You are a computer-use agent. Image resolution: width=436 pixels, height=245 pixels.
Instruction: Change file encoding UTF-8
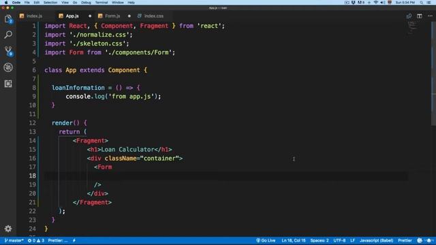[x=339, y=240]
